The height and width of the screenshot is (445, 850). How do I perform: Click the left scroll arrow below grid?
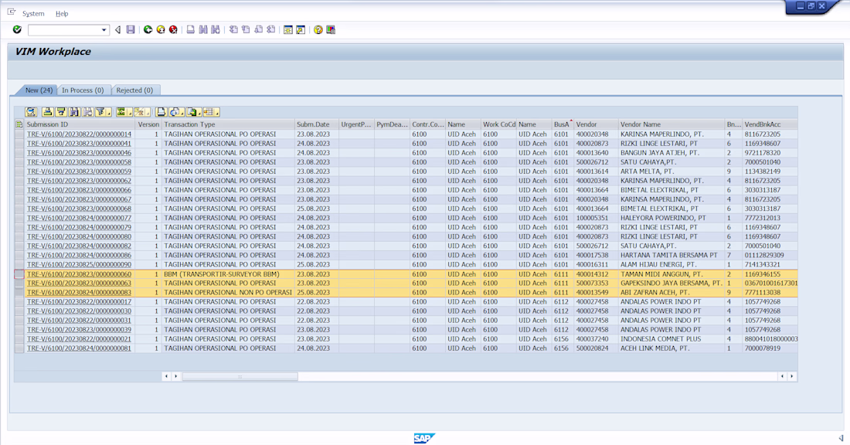(166, 376)
